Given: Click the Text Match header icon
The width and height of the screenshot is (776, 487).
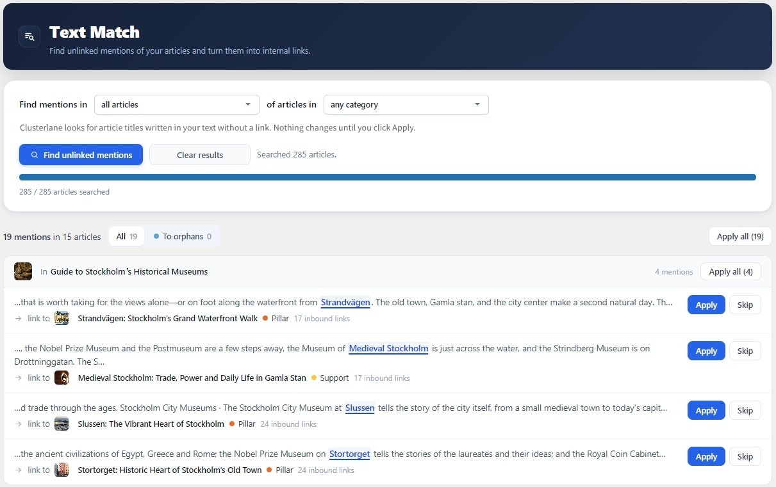Looking at the screenshot, I should [x=29, y=36].
